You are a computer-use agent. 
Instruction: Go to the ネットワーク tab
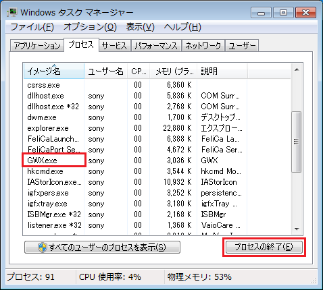(203, 46)
